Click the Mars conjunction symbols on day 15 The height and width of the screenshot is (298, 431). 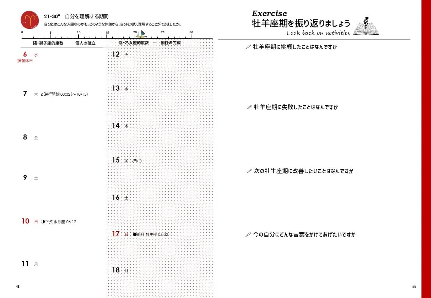137,161
